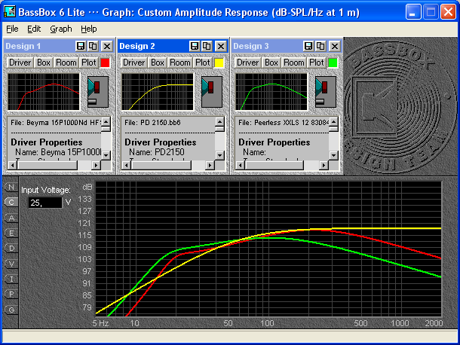Click up arrow of Design 3 properties scrollbar
The width and height of the screenshot is (460, 345).
click(333, 121)
